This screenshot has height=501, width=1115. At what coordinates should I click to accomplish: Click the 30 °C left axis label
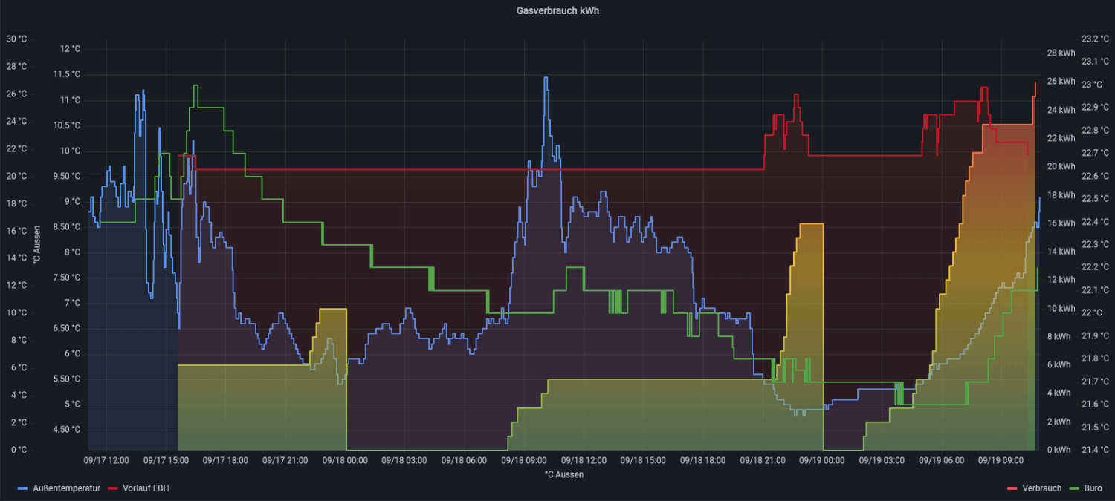point(16,39)
